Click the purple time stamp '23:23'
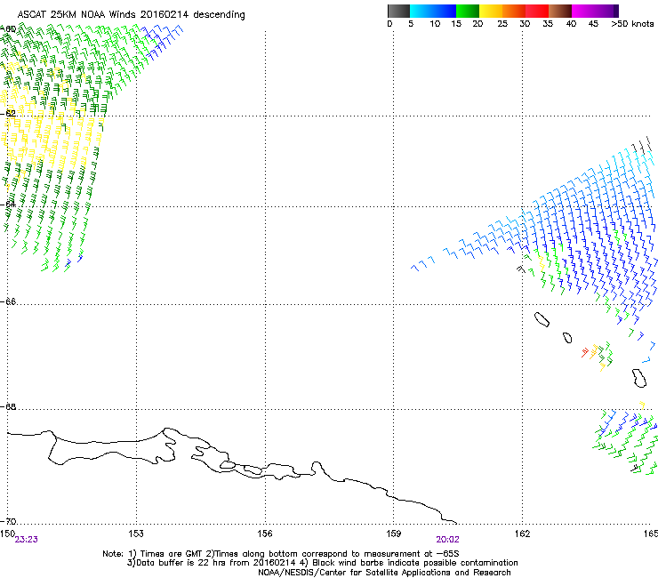658x578 pixels. click(x=26, y=540)
